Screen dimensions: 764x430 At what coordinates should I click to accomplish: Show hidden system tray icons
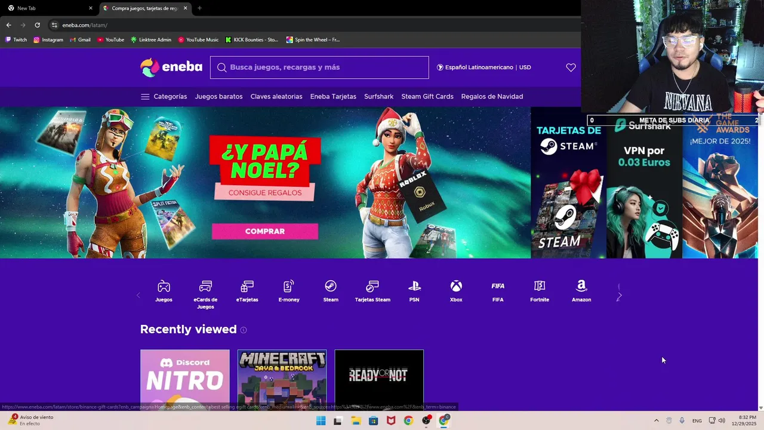click(x=657, y=420)
